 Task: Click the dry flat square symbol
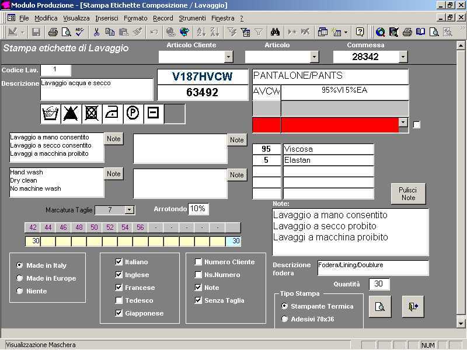pos(154,113)
